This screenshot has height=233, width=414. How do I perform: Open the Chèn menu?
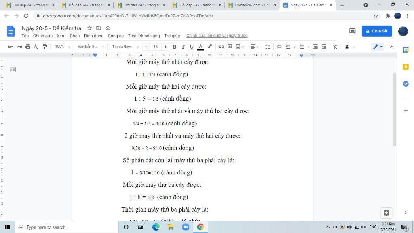point(75,36)
